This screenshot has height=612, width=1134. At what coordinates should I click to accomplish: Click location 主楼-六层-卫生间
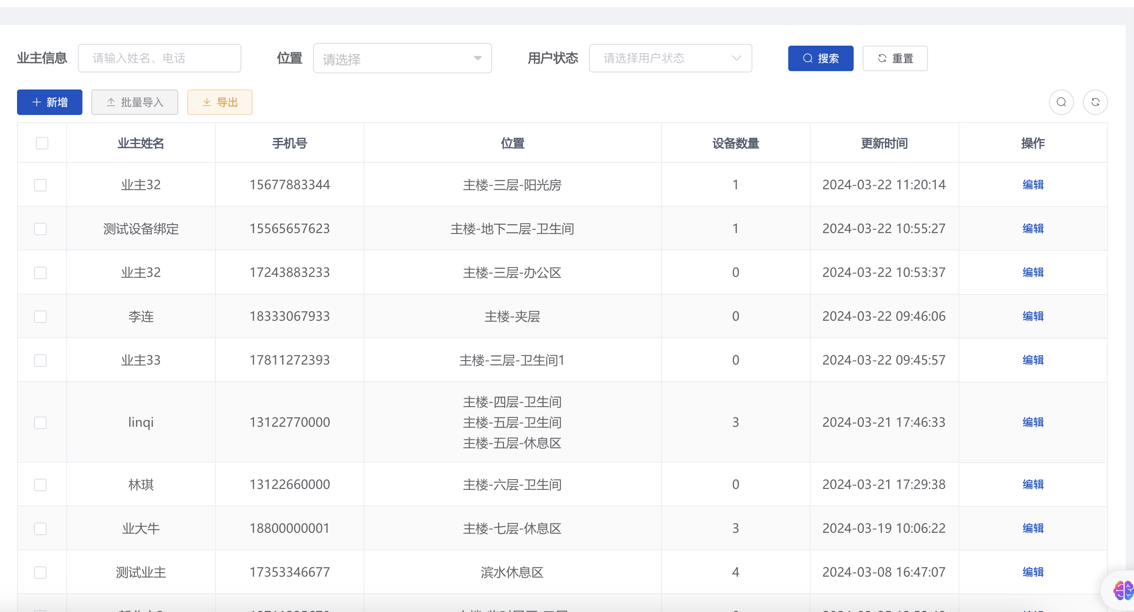(512, 484)
